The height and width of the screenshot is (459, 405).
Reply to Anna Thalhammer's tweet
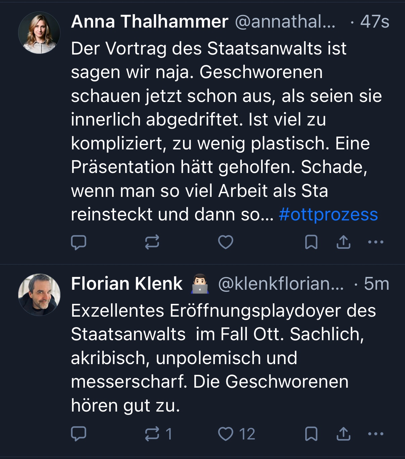(79, 242)
